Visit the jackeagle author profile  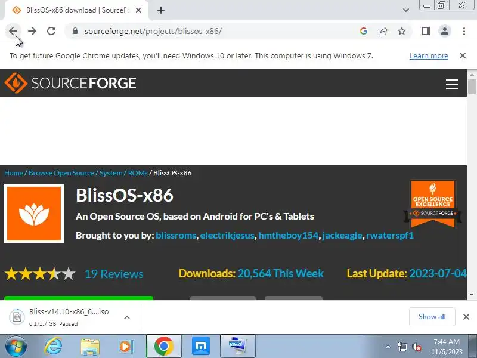tap(342, 236)
